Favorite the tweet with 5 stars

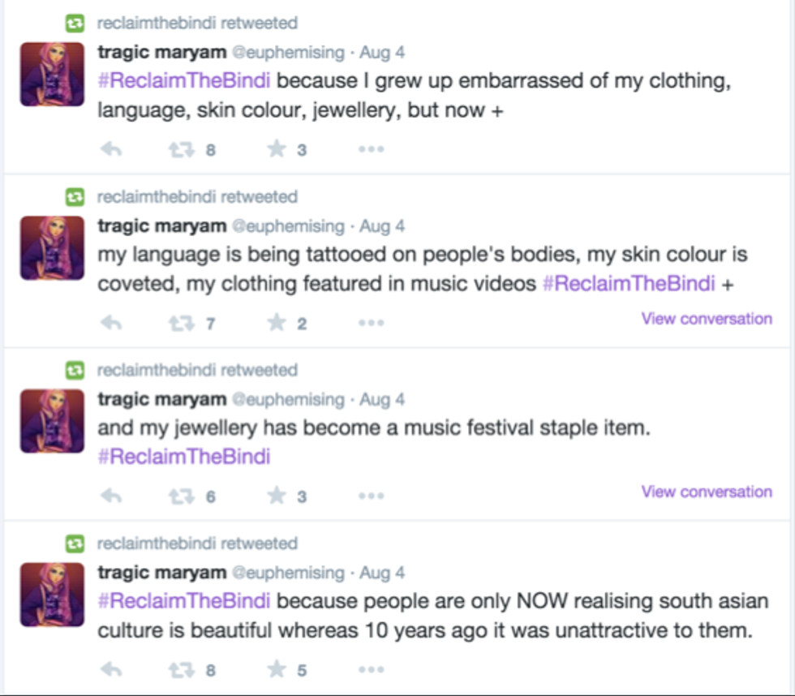(277, 670)
